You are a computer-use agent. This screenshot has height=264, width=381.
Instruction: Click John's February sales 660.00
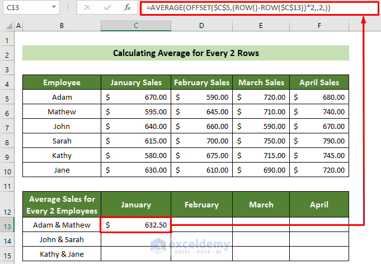pyautogui.click(x=201, y=126)
